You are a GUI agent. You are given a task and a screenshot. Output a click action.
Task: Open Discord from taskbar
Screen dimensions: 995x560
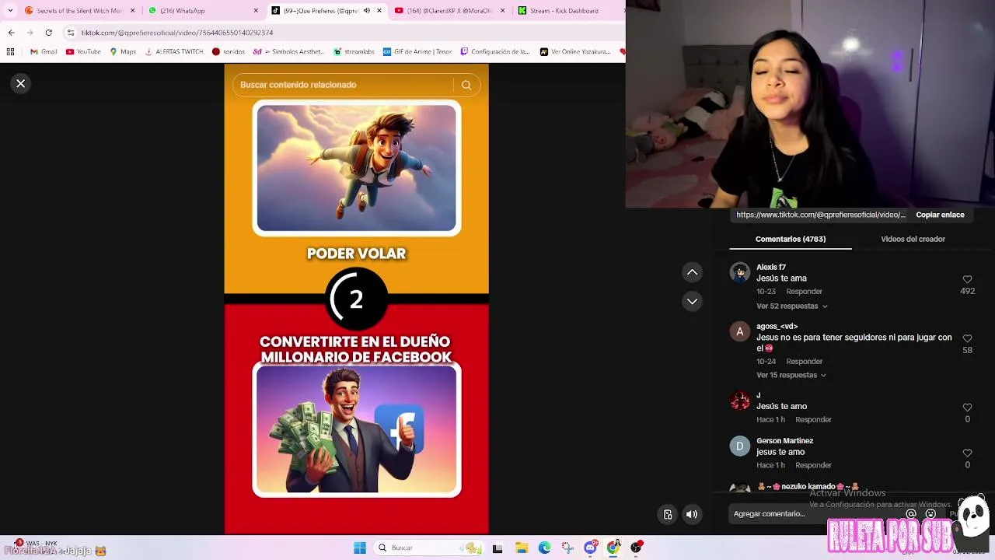[x=590, y=548]
